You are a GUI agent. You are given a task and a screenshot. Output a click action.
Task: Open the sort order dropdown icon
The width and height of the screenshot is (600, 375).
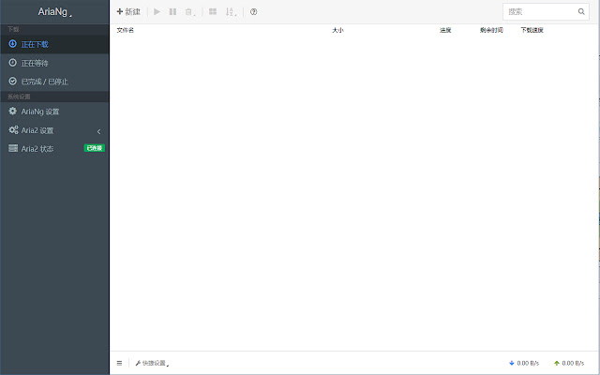[x=231, y=12]
